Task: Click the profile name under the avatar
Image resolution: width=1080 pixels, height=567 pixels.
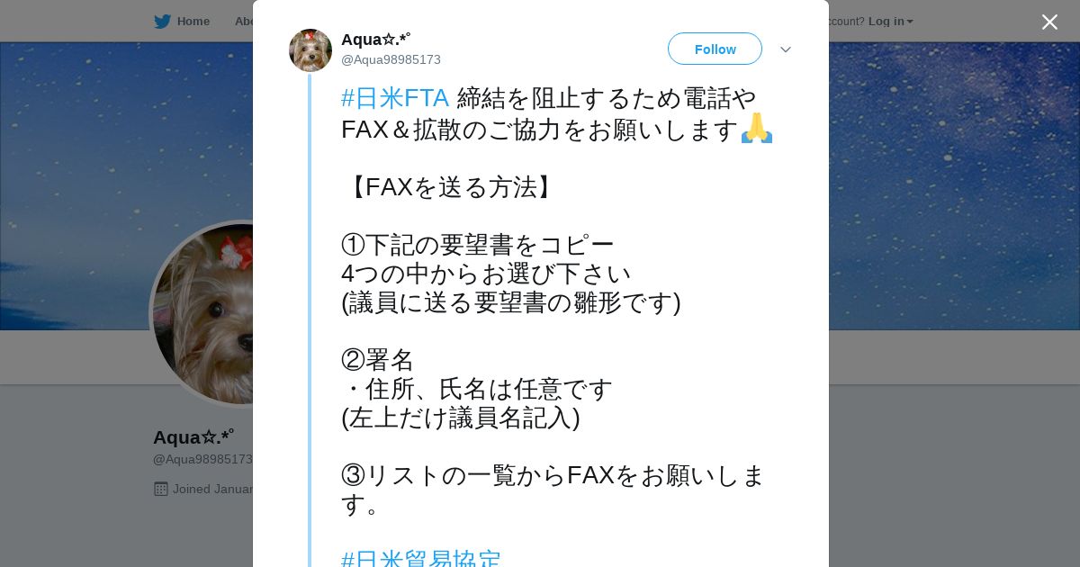Action: (x=193, y=437)
